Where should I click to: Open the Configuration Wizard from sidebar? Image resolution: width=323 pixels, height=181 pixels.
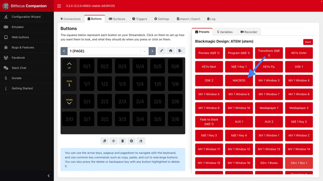click(27, 17)
